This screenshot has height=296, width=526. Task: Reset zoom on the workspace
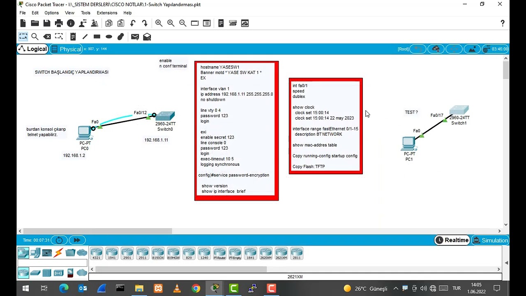click(x=171, y=23)
